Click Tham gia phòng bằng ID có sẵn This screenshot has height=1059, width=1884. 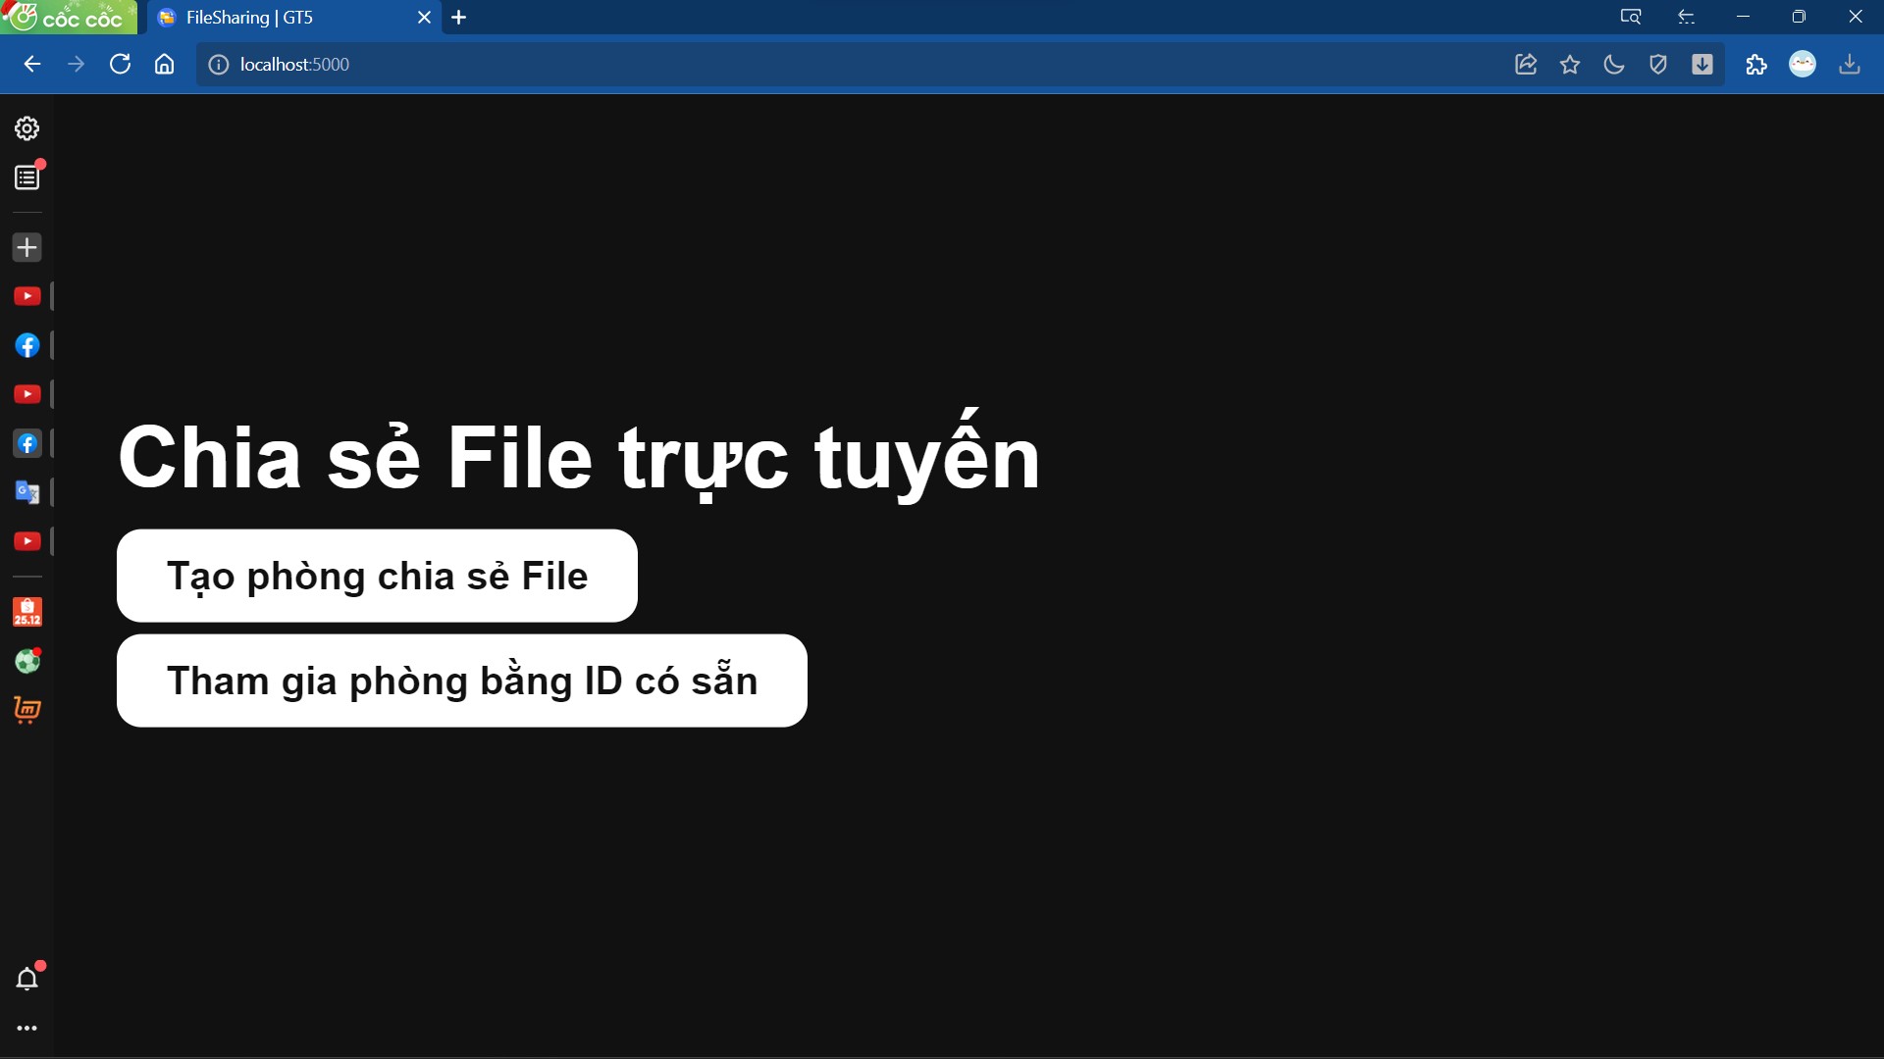(461, 681)
